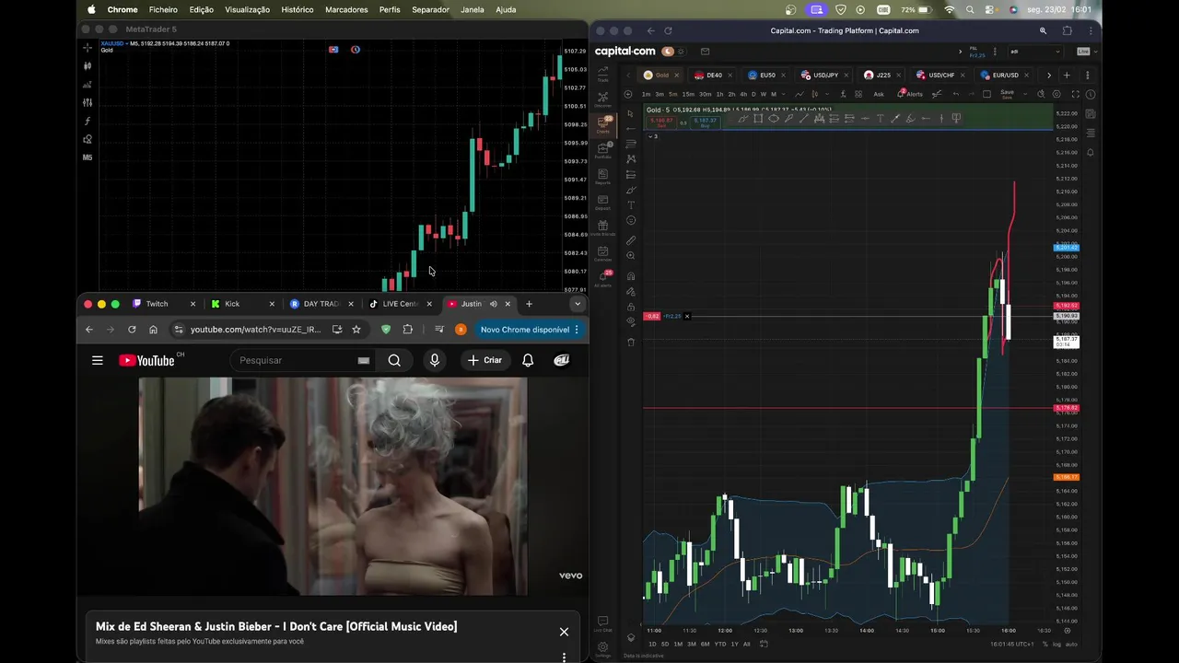Viewport: 1179px width, 663px height.
Task: Select the 1M range at chart bottom
Action: pos(678,644)
